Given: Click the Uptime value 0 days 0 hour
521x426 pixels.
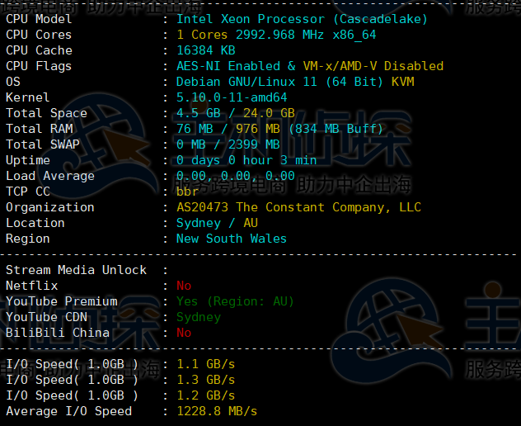Looking at the screenshot, I should (246, 160).
